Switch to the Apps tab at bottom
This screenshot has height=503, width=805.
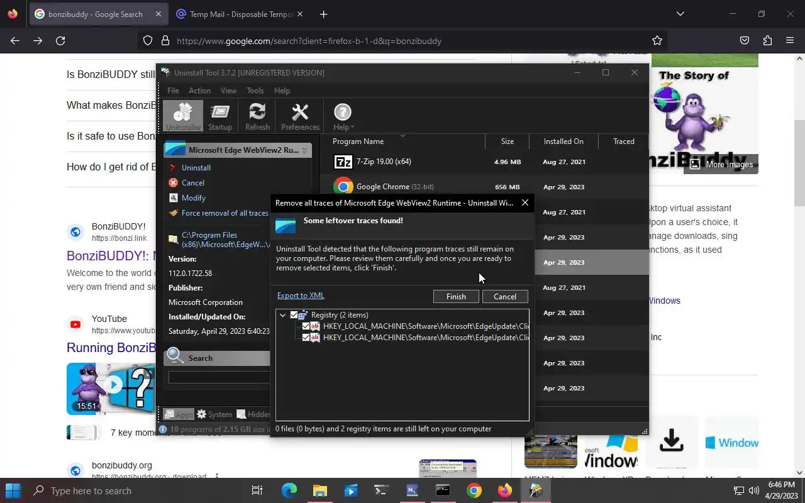click(178, 414)
